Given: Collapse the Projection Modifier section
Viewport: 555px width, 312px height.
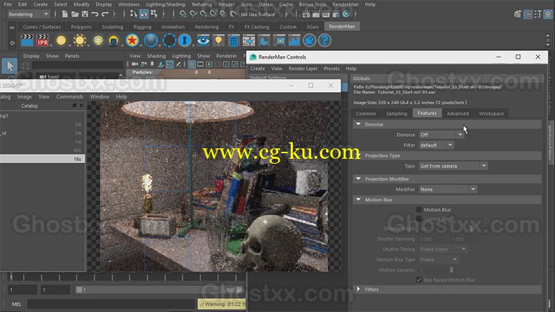Looking at the screenshot, I should [359, 179].
